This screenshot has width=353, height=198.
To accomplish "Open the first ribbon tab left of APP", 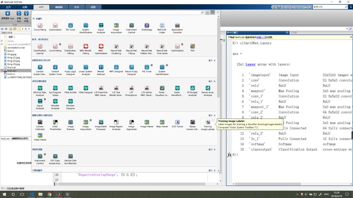I will coord(25,7).
